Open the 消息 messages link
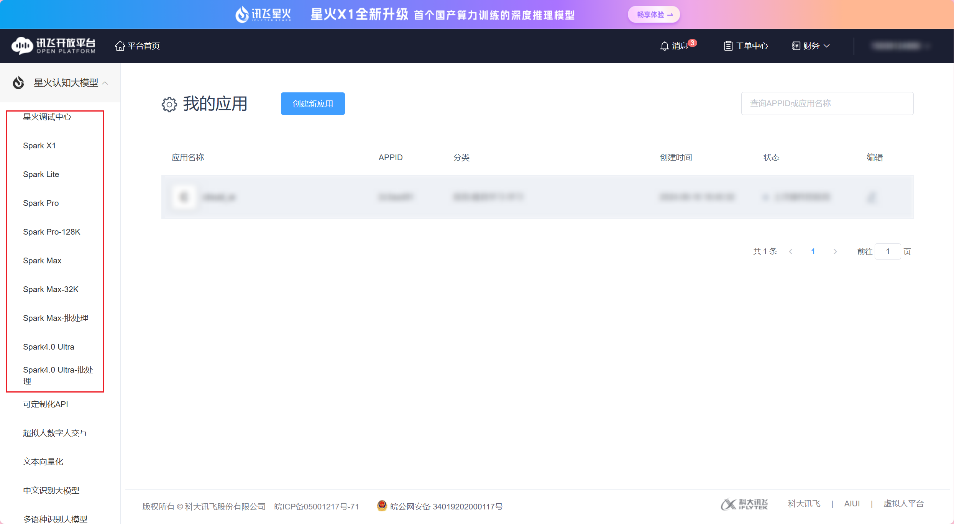954x524 pixels. pyautogui.click(x=680, y=46)
